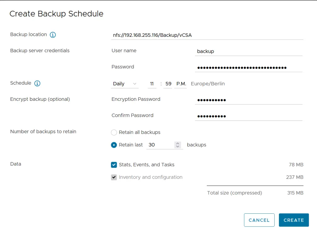Click the CANCEL button
The image size is (317, 235).
click(x=259, y=220)
